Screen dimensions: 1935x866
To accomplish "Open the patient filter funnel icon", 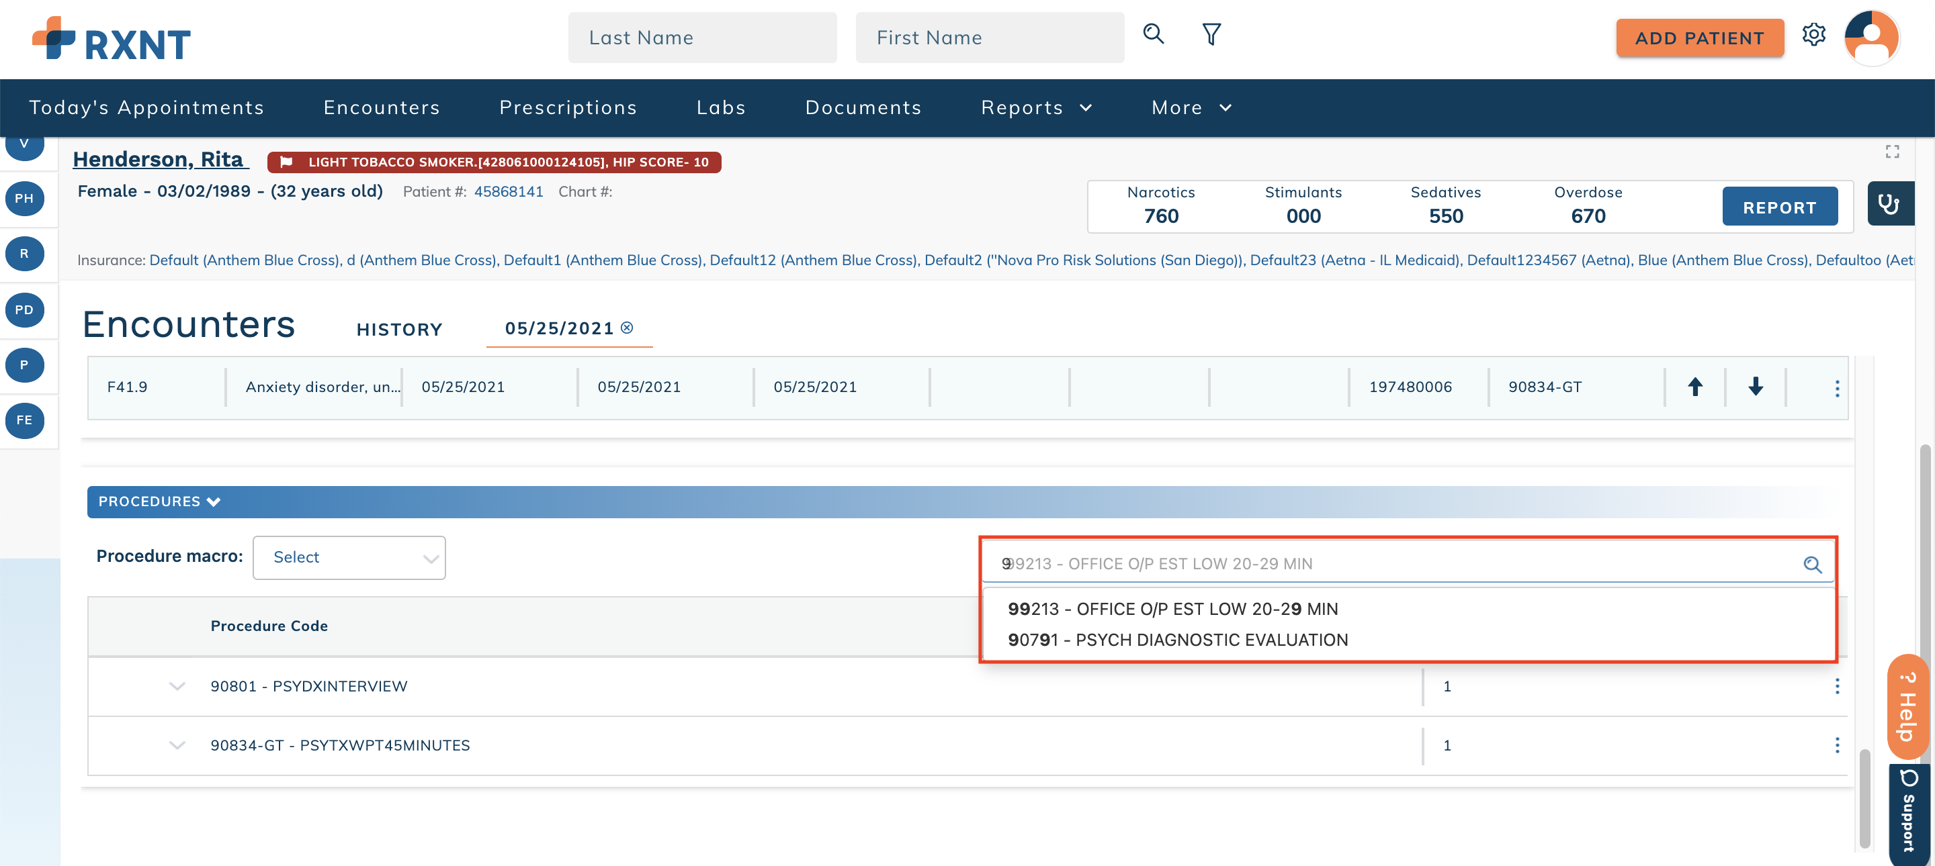I will 1211,34.
